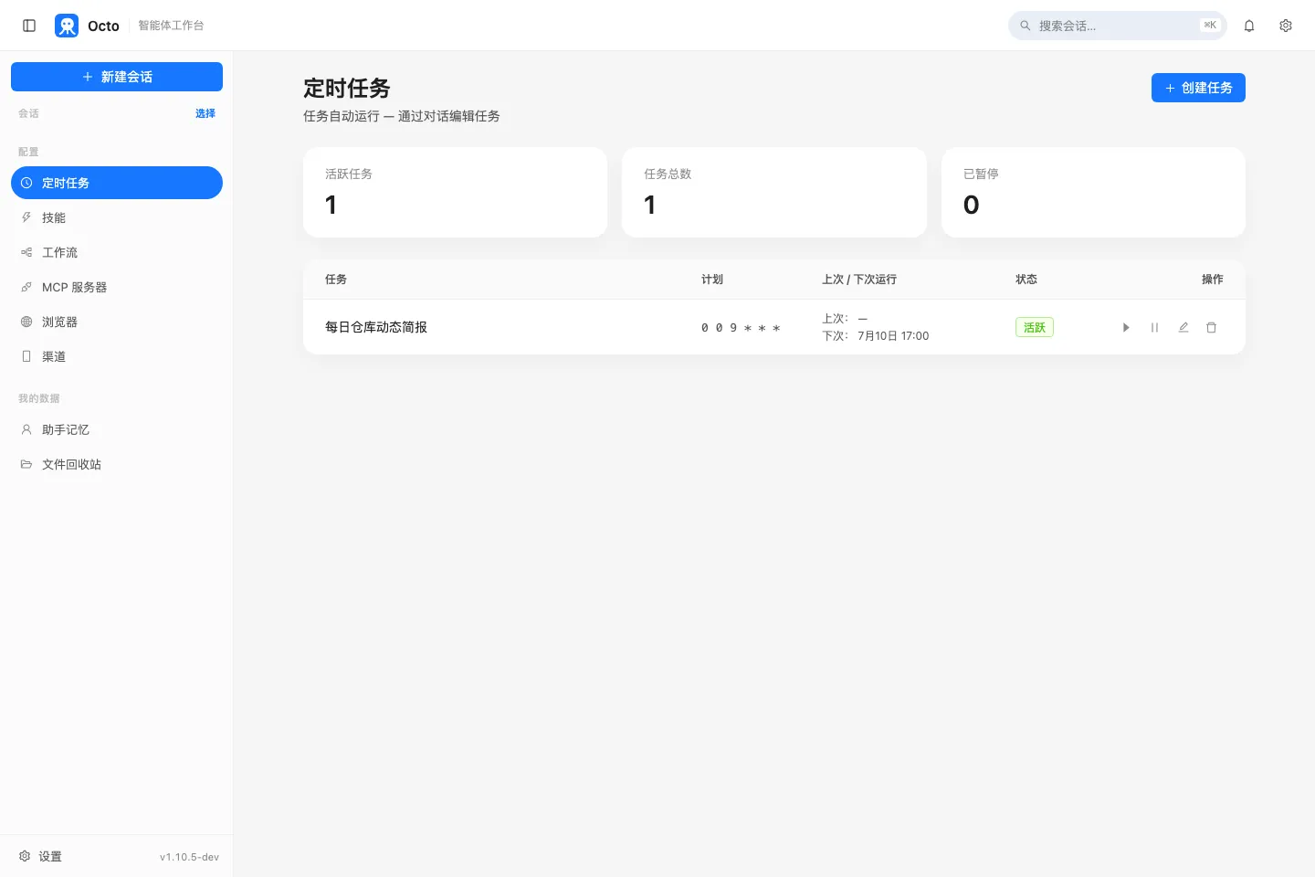
Task: Click the 上次 / 下次运行 column header
Action: [859, 280]
